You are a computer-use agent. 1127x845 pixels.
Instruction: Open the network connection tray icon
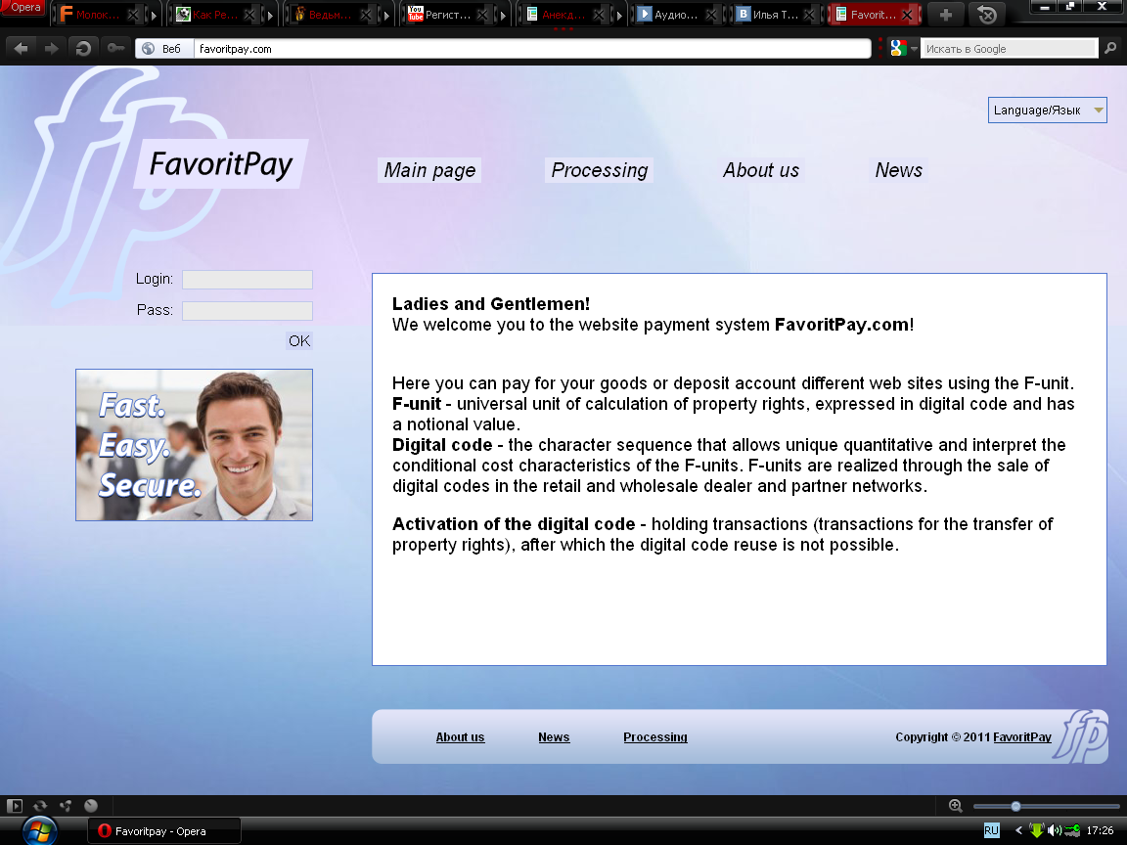[1071, 830]
